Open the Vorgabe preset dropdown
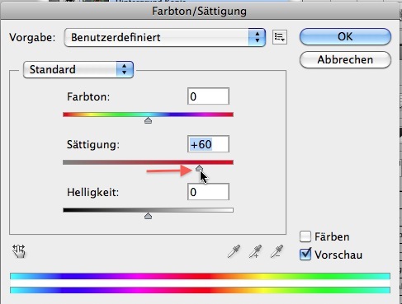 click(165, 37)
